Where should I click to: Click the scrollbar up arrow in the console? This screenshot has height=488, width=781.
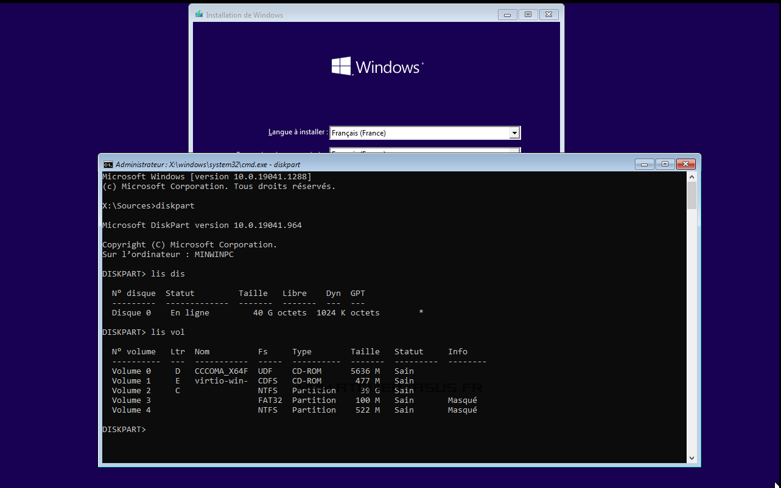click(692, 176)
